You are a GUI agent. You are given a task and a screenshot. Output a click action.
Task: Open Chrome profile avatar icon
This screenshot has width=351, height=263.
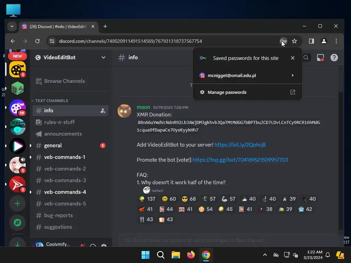[324, 41]
